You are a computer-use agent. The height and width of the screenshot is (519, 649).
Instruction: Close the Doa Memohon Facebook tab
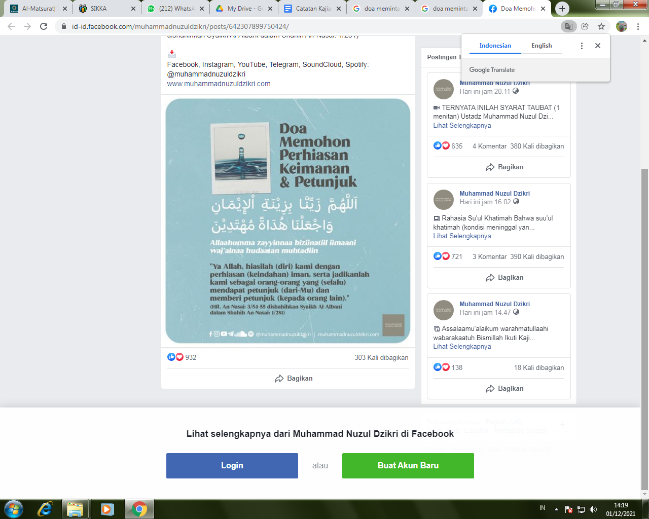(x=543, y=9)
